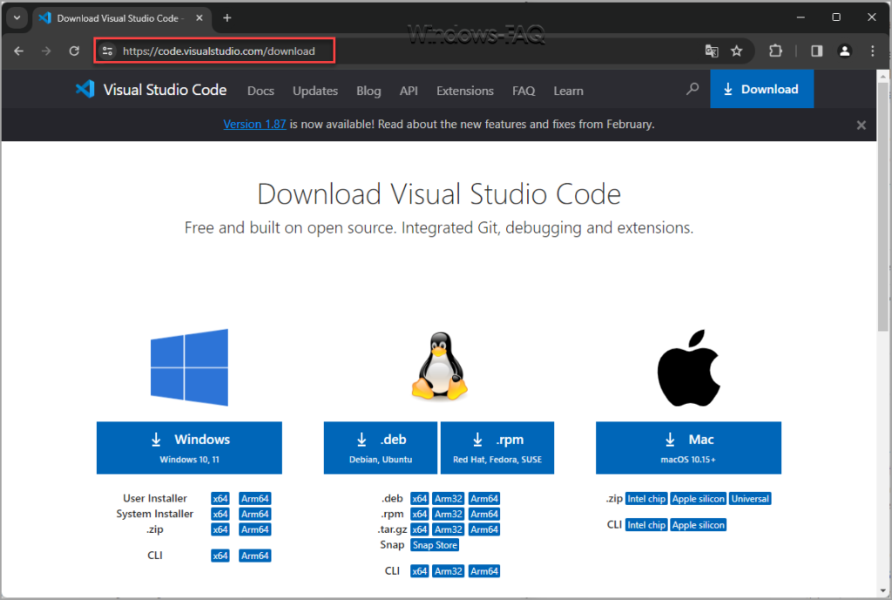
Task: Download Mac .zip Intel chip
Action: tap(646, 499)
